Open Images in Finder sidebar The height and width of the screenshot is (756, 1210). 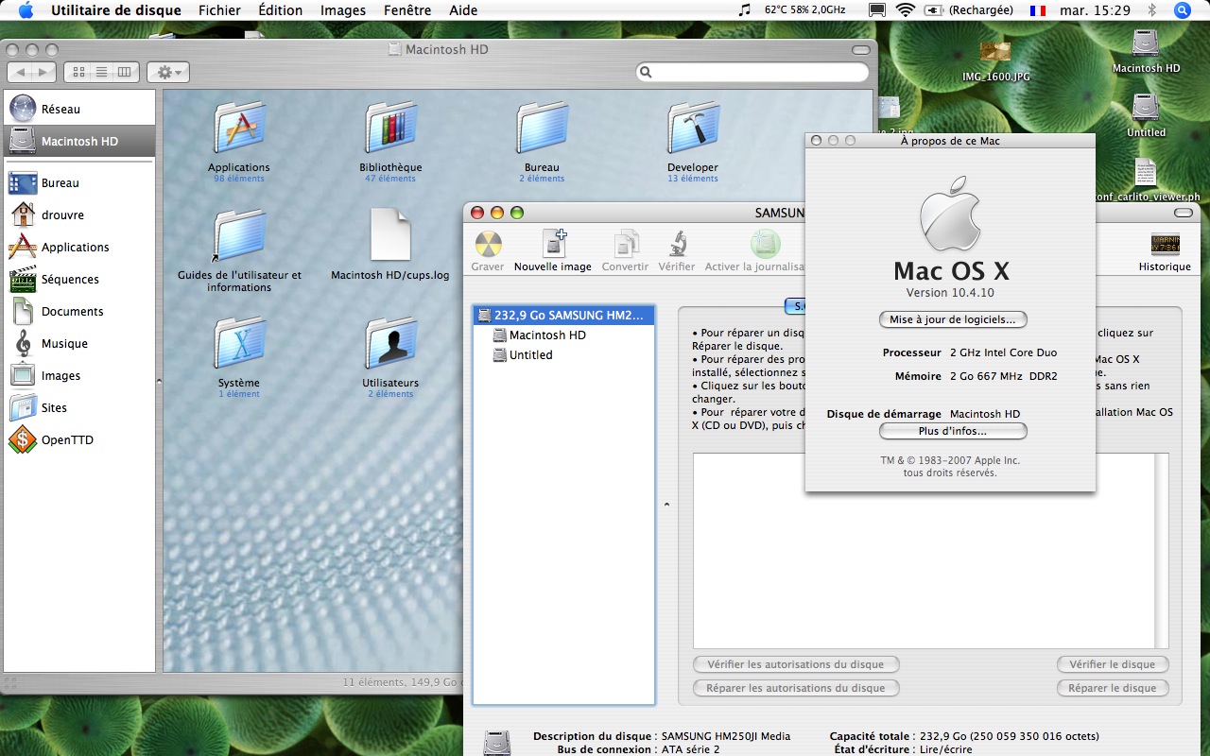78,375
